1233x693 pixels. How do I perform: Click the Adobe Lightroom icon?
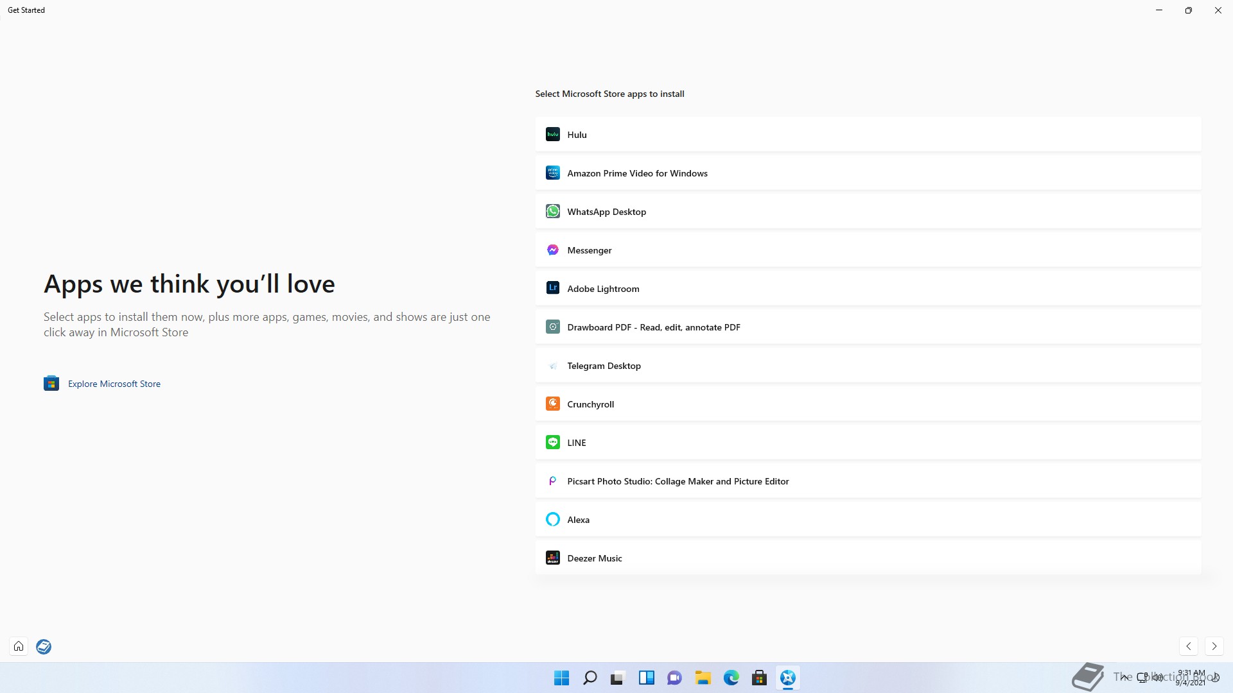(552, 288)
